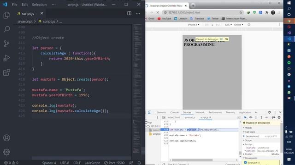Open the preload.js source tab
Image resolution: width=295 pixels, height=165 pixels.
(x=190, y=117)
